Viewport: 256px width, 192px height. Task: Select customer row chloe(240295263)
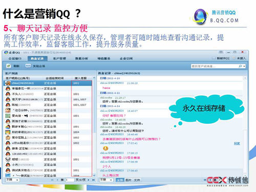pos(48,83)
